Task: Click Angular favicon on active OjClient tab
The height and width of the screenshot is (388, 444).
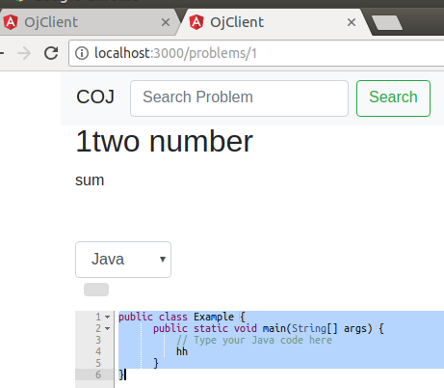Action: 196,22
